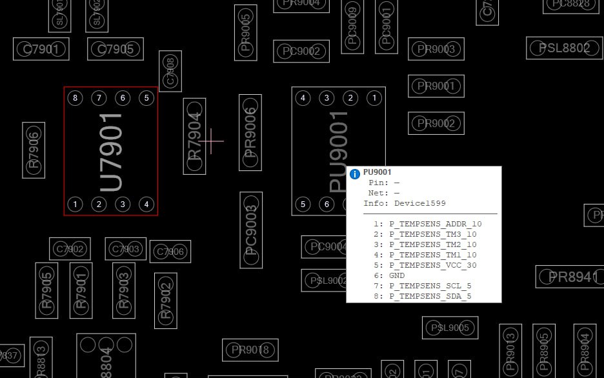Select capacitor PC9002
Viewport: 604px width, 378px height.
pyautogui.click(x=301, y=51)
